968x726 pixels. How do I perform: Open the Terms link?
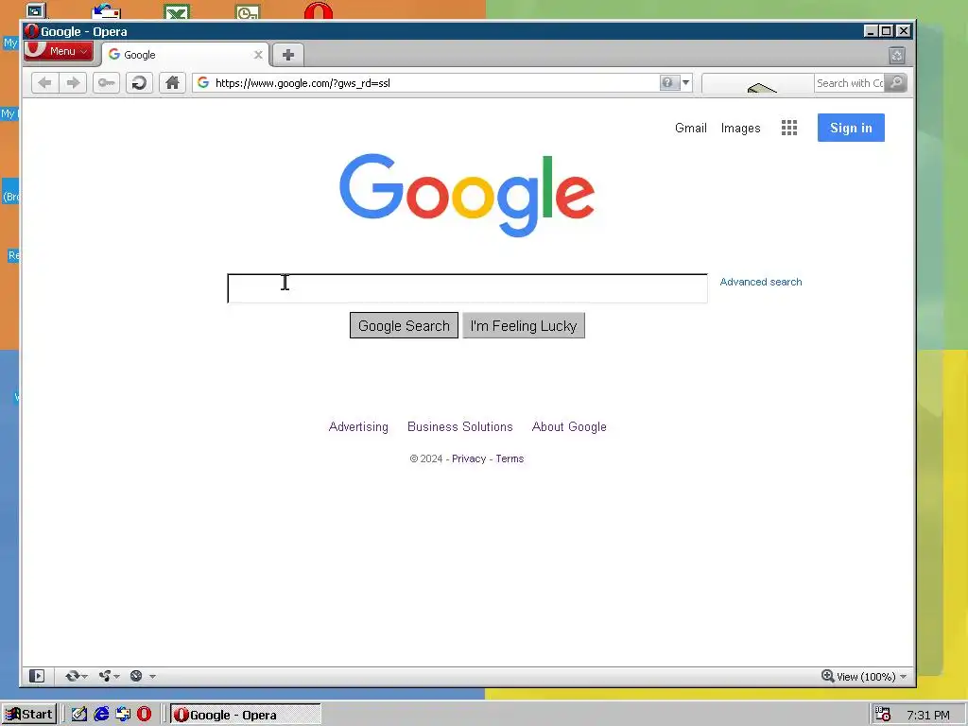point(510,458)
